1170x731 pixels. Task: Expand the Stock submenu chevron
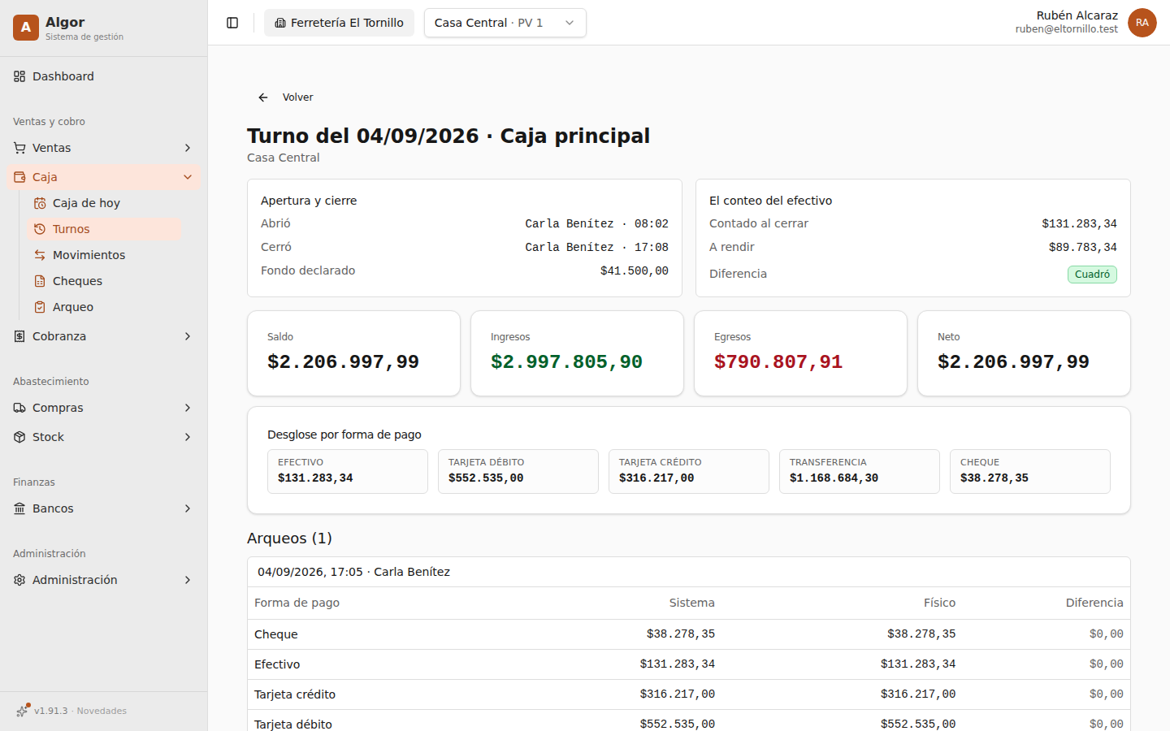pyautogui.click(x=188, y=437)
